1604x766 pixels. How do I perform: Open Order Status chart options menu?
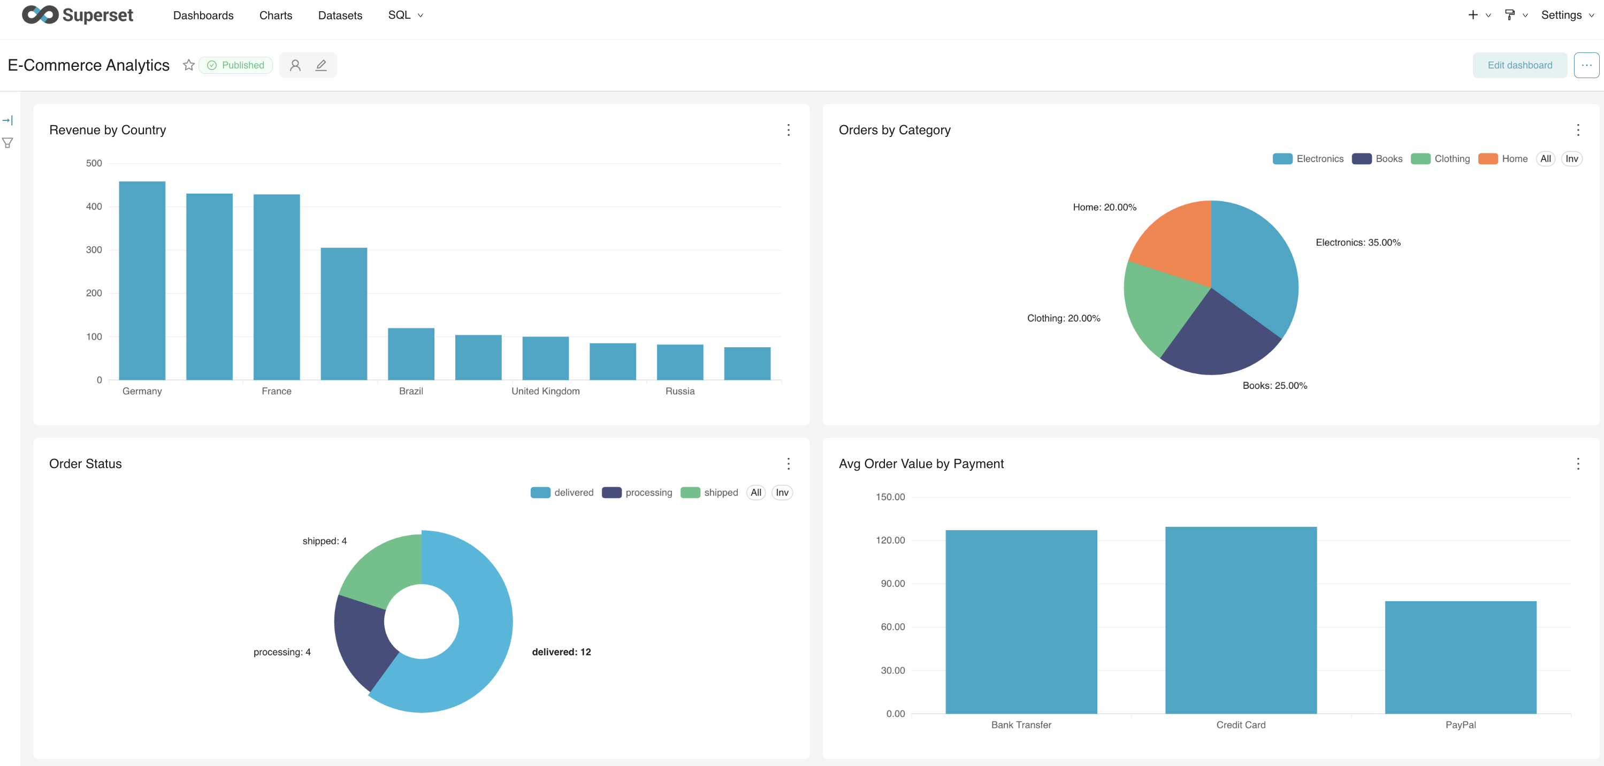[x=788, y=463]
